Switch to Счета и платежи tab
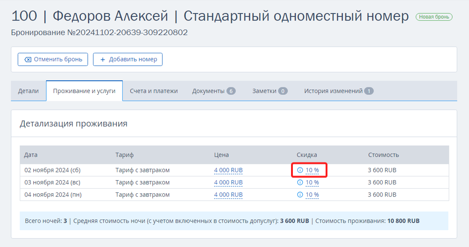 coord(154,91)
